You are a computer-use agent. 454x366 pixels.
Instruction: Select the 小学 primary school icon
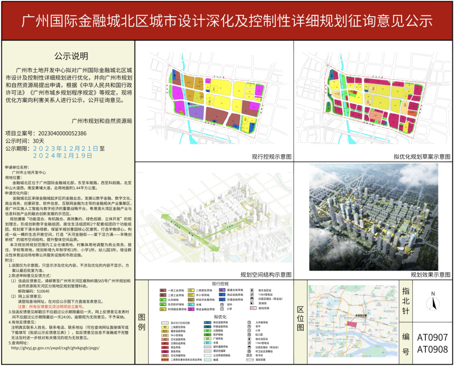tap(222, 309)
